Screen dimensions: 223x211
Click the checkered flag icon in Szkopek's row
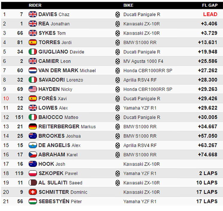[118, 173]
